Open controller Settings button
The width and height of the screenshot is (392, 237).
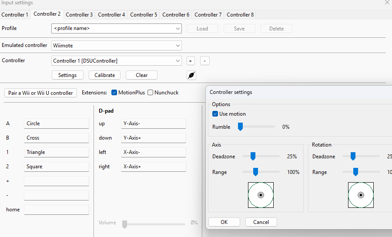click(x=67, y=75)
